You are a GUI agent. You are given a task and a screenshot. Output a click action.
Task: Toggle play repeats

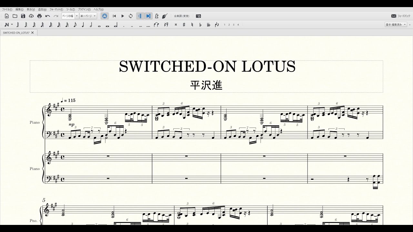pyautogui.click(x=140, y=16)
